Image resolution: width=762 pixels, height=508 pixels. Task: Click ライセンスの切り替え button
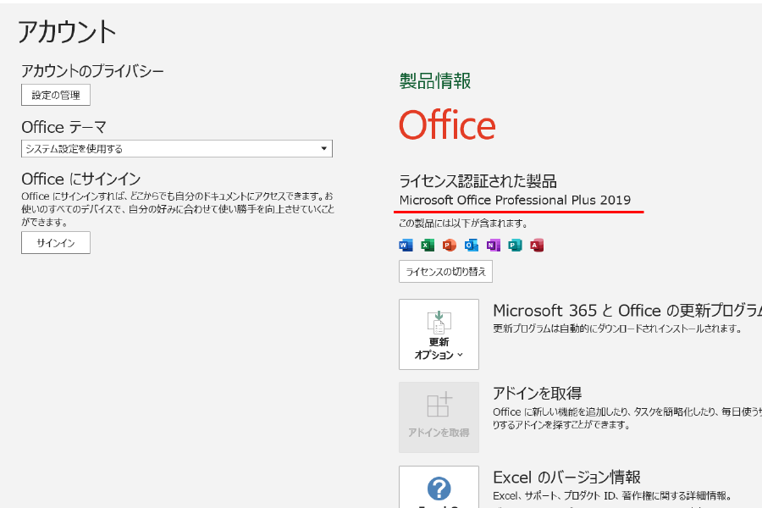[x=445, y=272]
